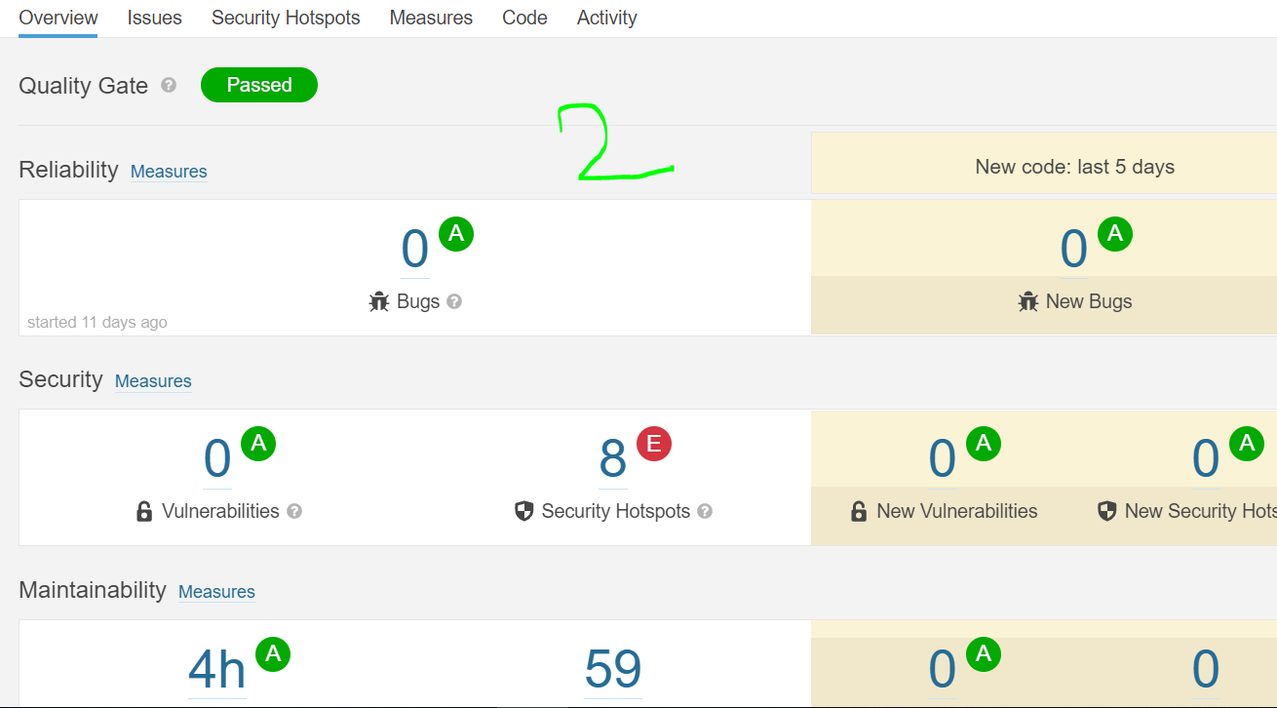
Task: Open the Security Hotspots tab
Action: tap(286, 18)
